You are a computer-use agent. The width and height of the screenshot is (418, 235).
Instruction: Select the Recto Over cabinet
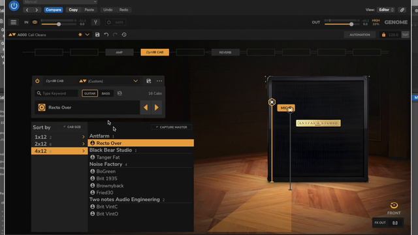141,143
